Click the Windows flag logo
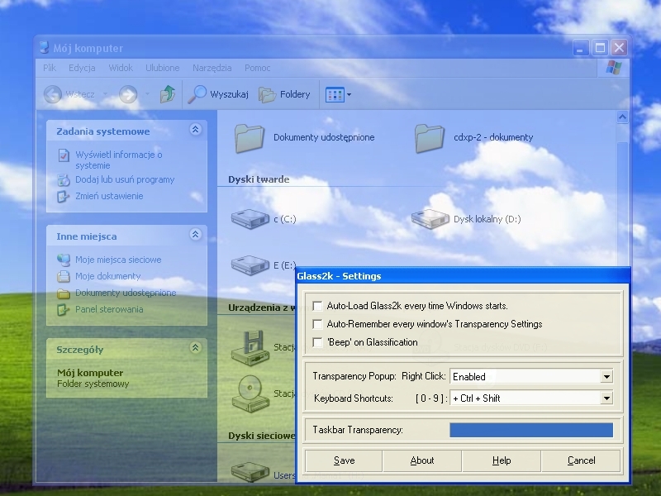Viewport: 661px width, 496px height. (614, 68)
